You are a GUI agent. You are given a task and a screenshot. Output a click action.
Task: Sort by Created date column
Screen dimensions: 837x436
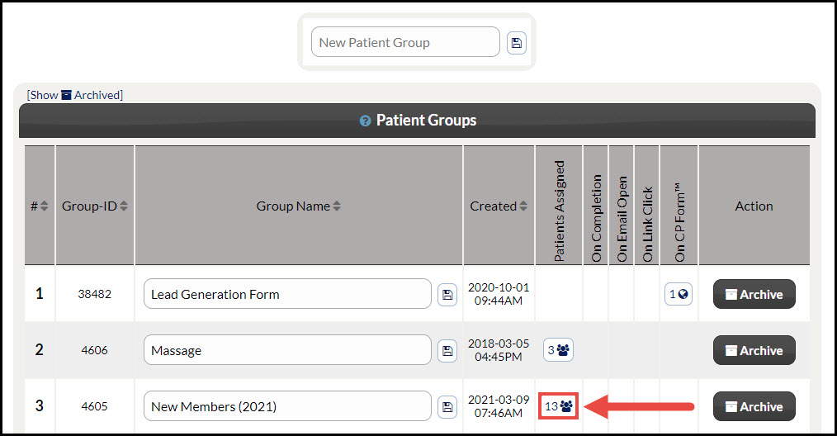(x=523, y=206)
